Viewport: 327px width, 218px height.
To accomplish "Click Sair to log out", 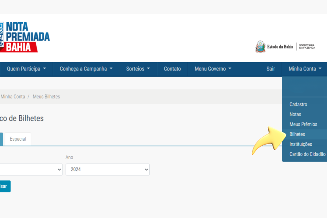I will click(271, 69).
